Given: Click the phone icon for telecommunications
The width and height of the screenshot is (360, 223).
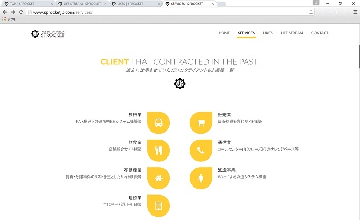Looking at the screenshot, I should click(201, 150).
